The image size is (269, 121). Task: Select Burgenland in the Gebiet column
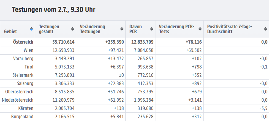22,117
